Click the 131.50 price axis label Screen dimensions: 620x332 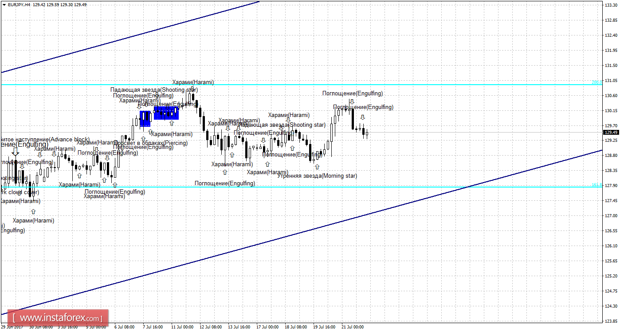pos(611,66)
